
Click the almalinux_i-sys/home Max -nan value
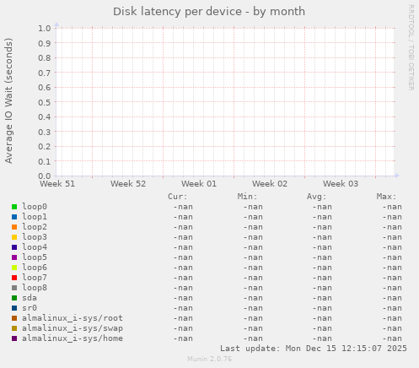(x=392, y=338)
